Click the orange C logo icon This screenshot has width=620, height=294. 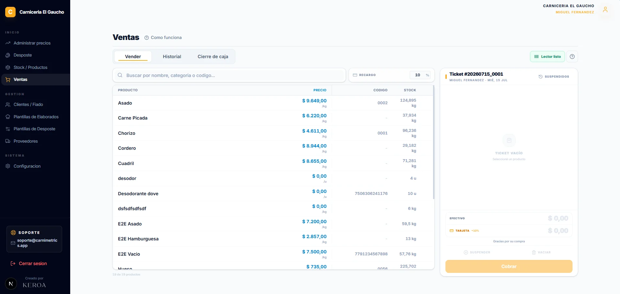point(10,12)
